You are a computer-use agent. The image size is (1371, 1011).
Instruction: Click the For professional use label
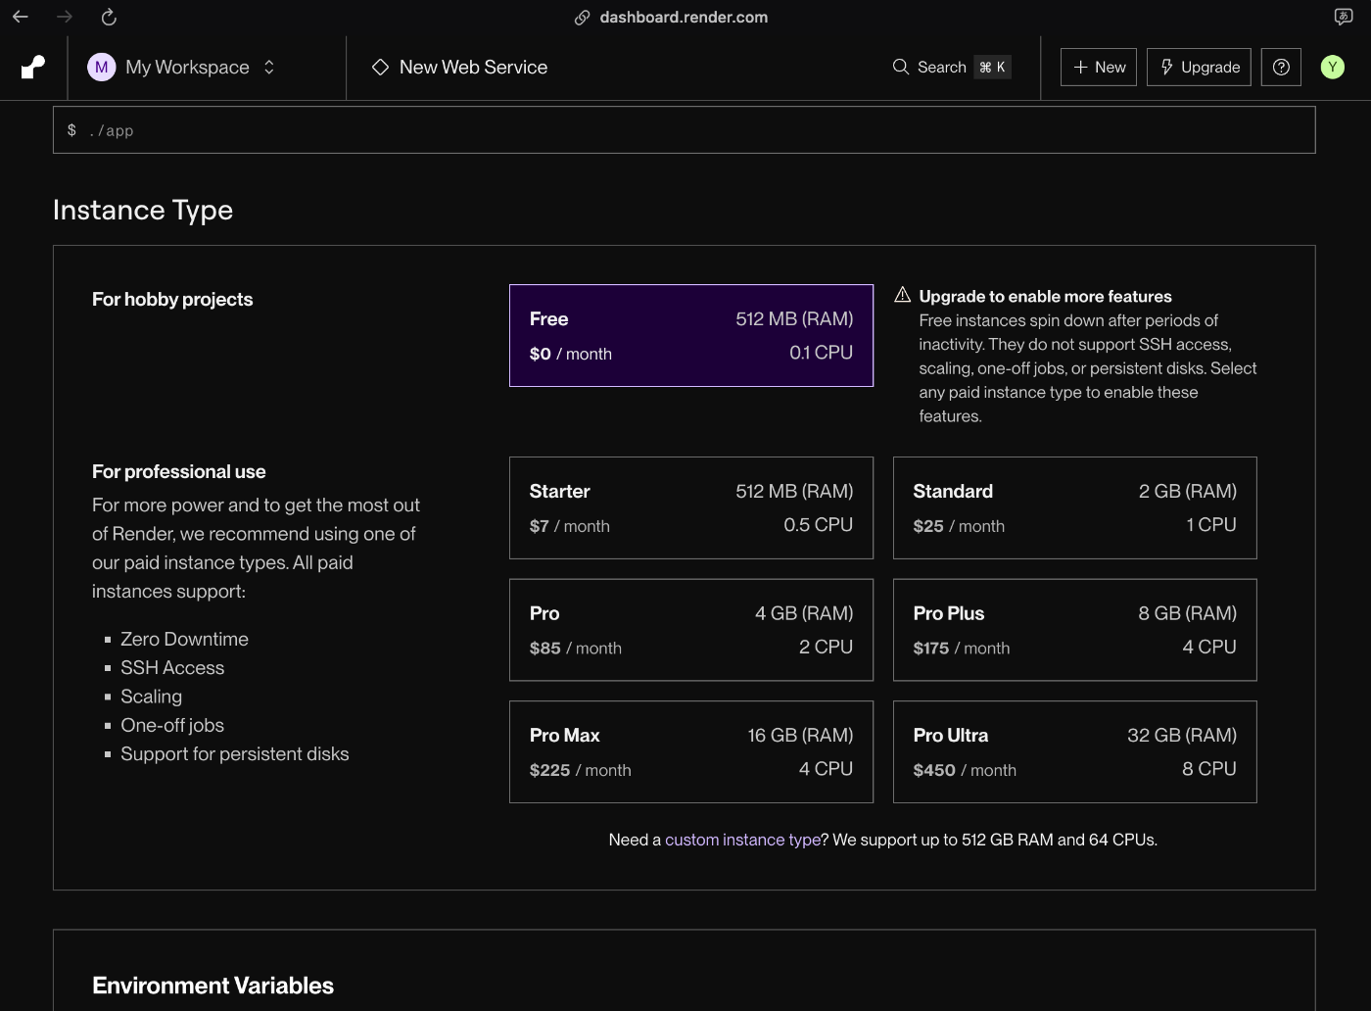179,471
